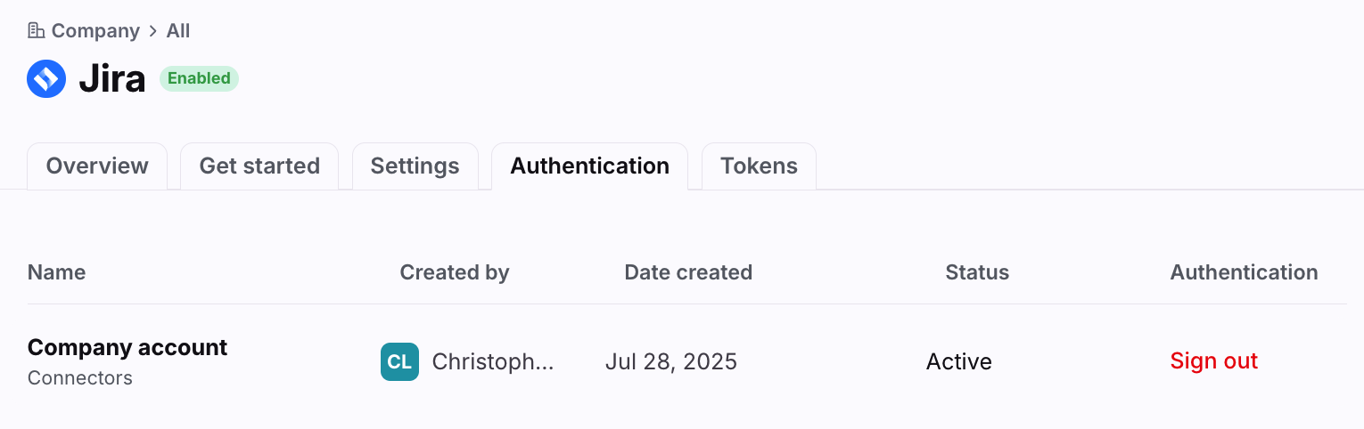Click the Company building icon in breadcrumb
This screenshot has width=1364, height=429.
37,31
